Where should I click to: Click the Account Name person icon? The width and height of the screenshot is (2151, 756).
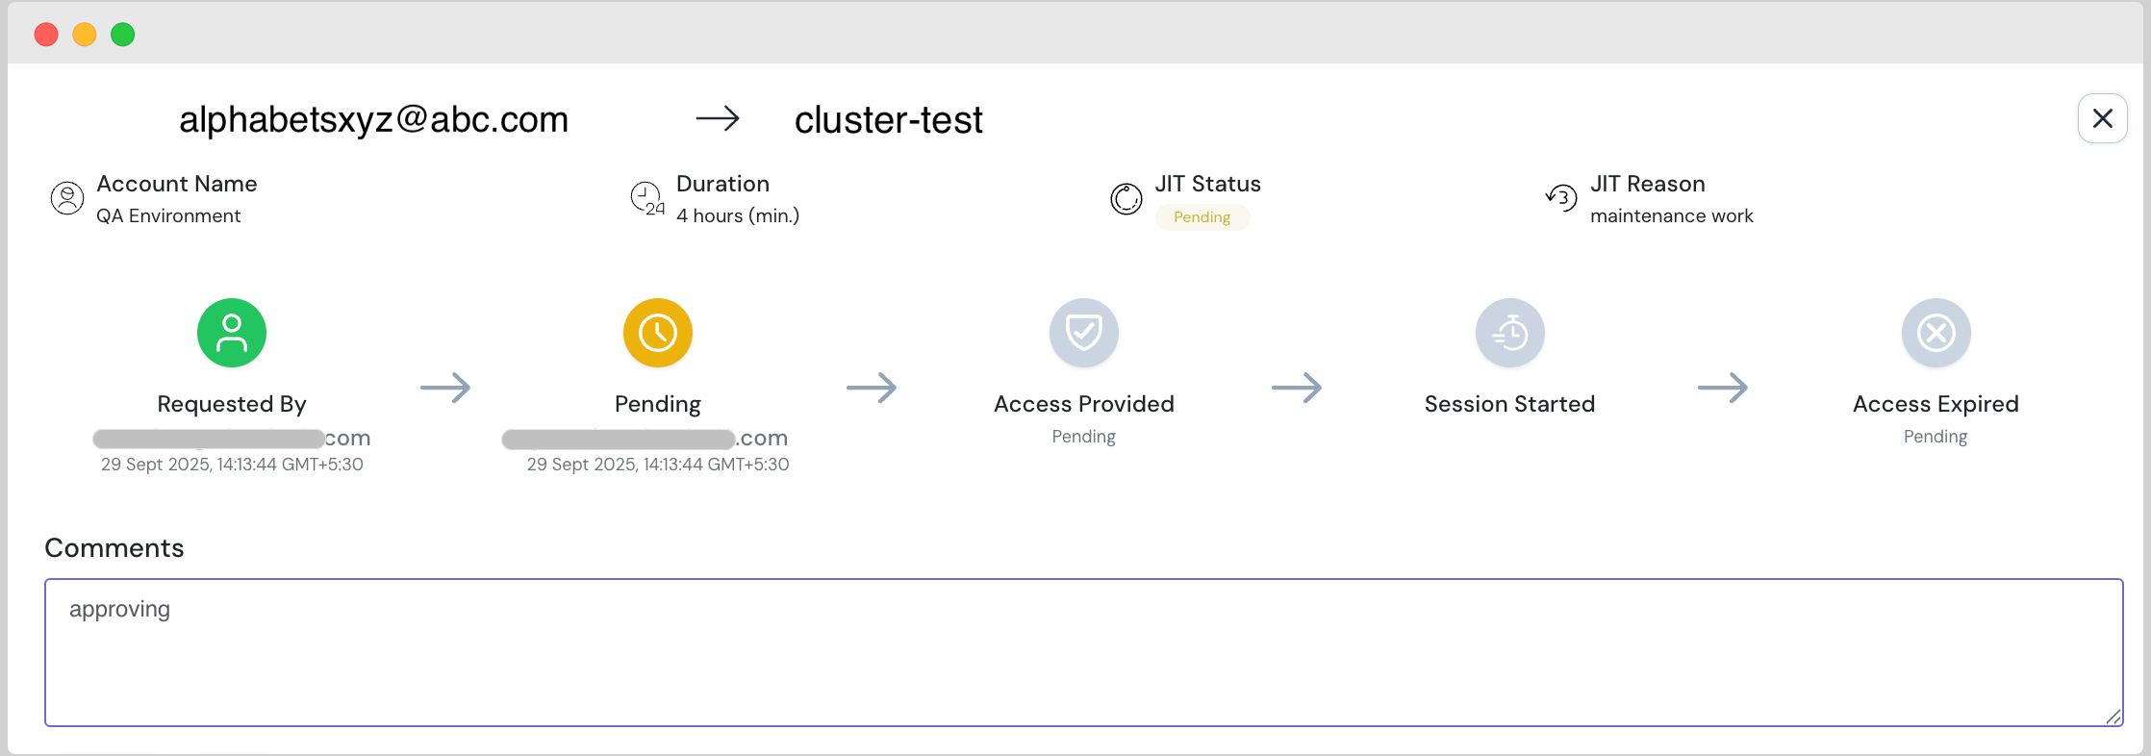pos(67,198)
